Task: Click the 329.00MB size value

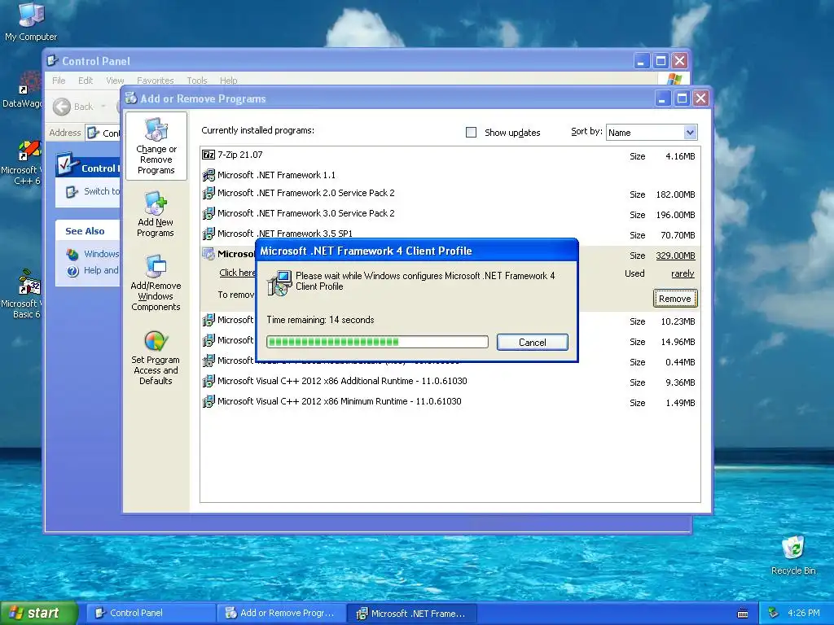Action: point(675,256)
